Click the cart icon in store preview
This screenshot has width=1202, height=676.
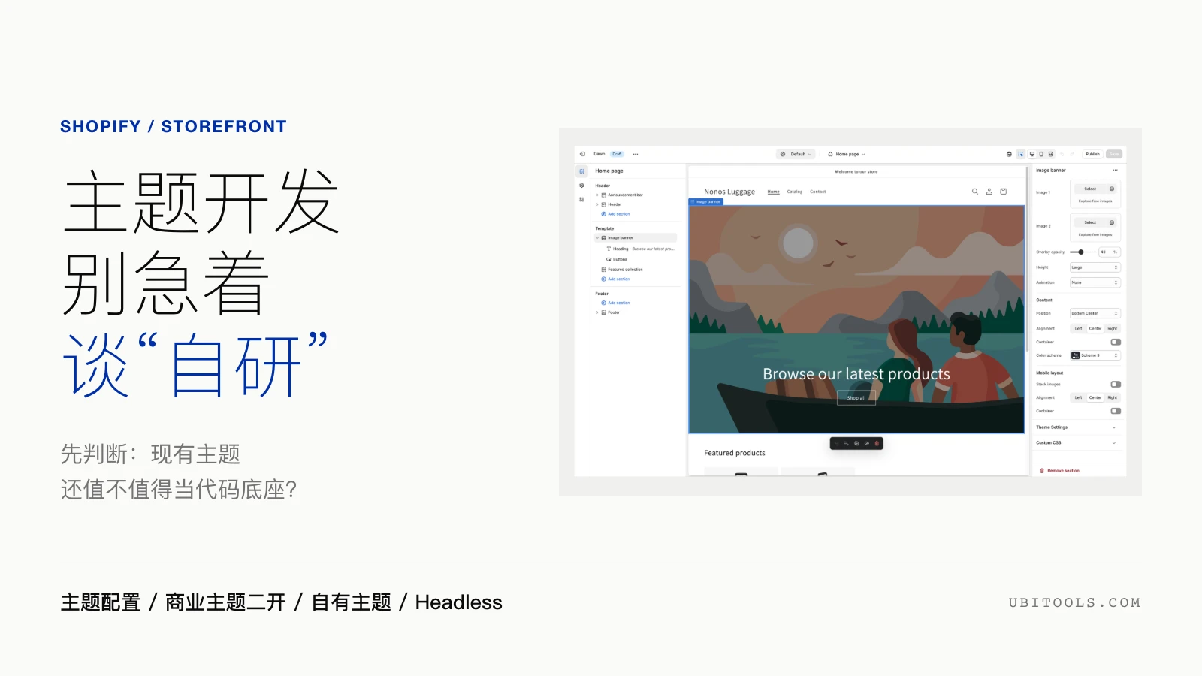1003,192
